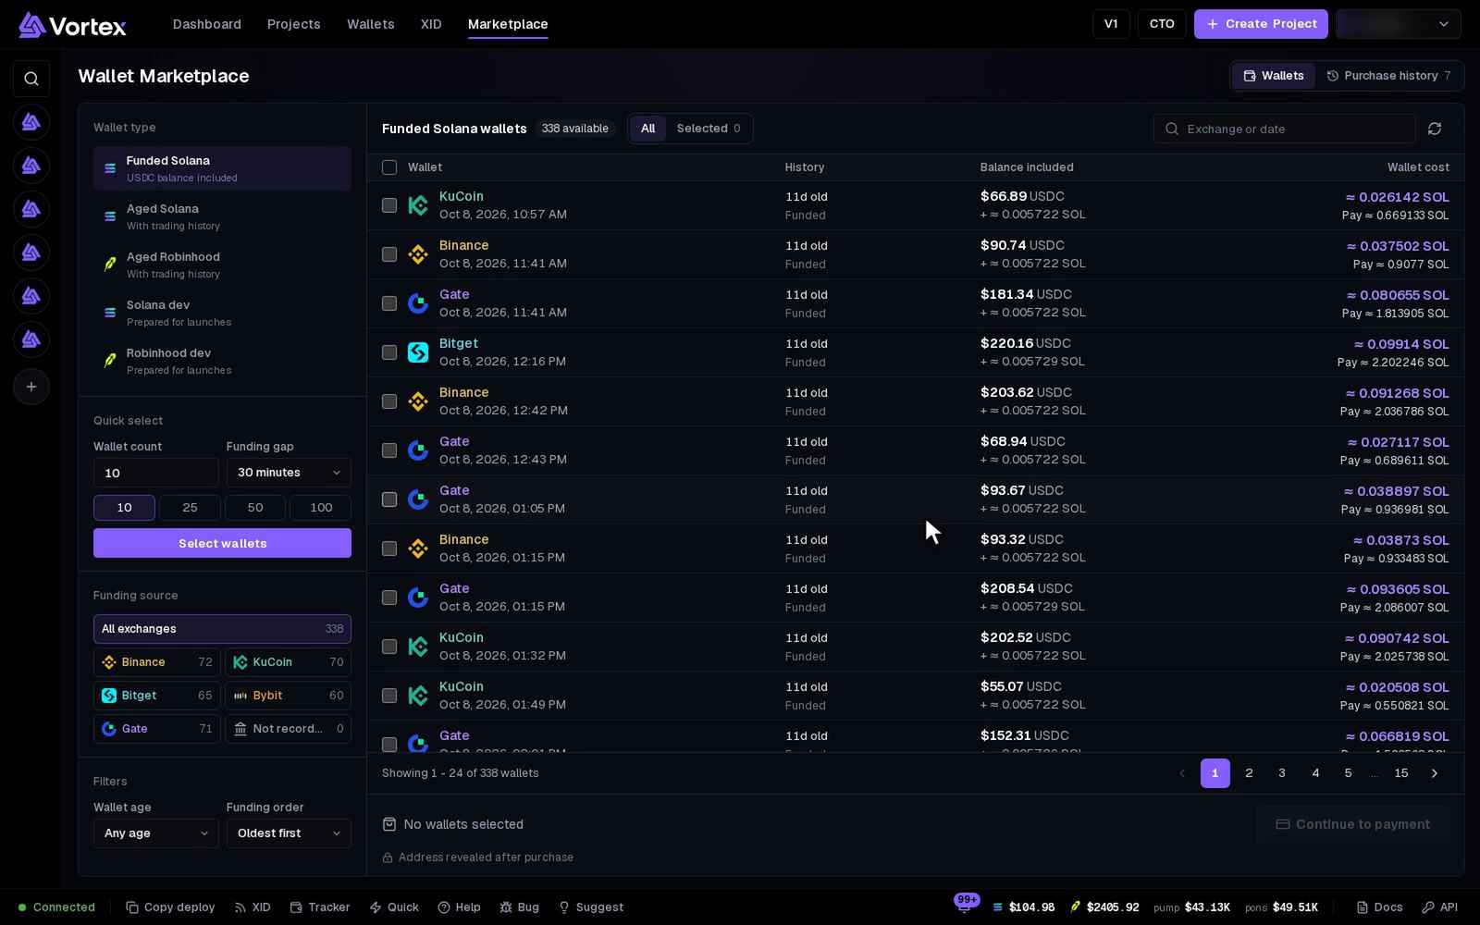1480x925 pixels.
Task: Check the KuCoin 10:57 AM wallet
Action: 389,205
